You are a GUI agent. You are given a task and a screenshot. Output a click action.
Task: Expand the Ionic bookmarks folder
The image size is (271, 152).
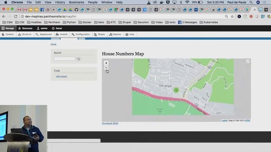click(x=170, y=22)
